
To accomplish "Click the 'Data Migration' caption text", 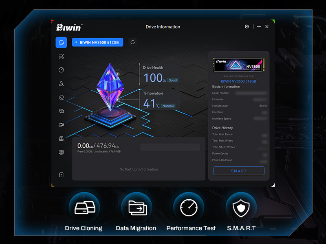I will (x=136, y=228).
